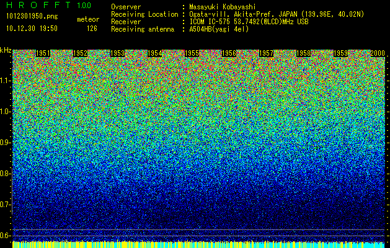Select the filename 1012301950.png
Image resolution: width=390 pixels, height=248 pixels.
pyautogui.click(x=32, y=16)
